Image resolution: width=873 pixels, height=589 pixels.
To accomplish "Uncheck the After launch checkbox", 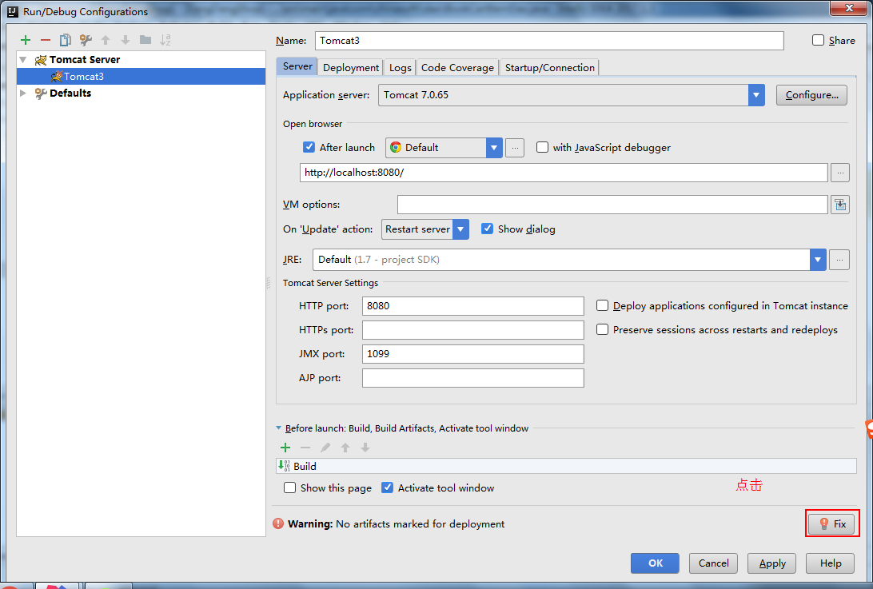I will click(309, 147).
